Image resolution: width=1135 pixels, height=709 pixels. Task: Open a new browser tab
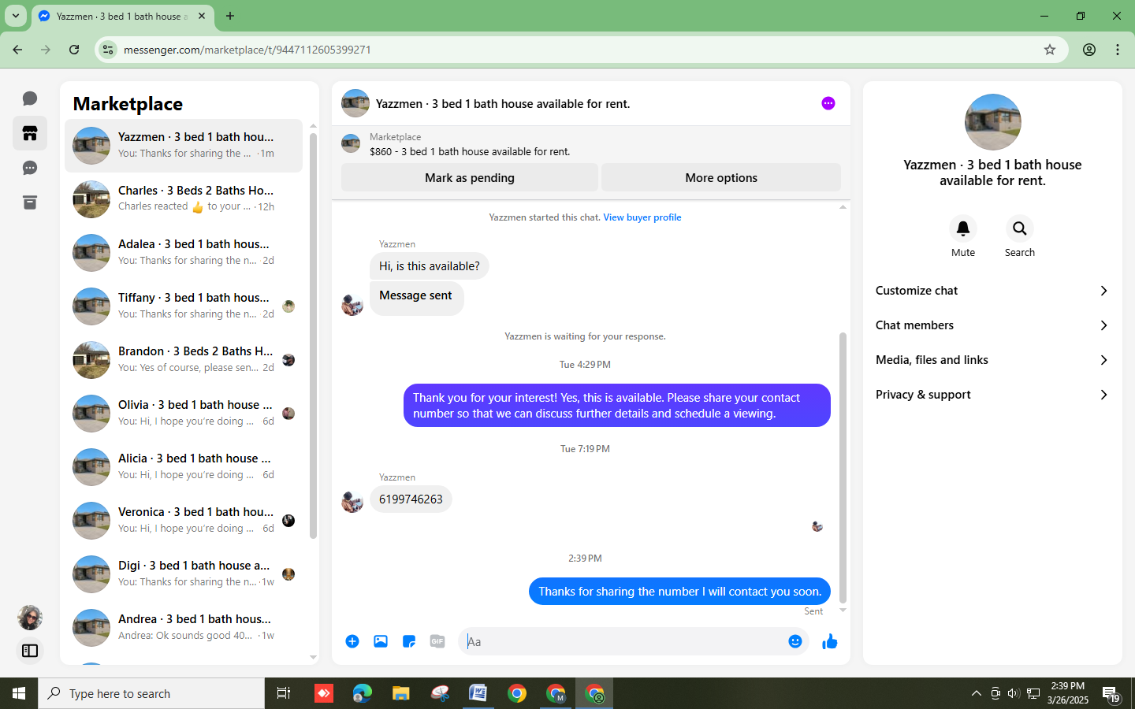(x=230, y=16)
